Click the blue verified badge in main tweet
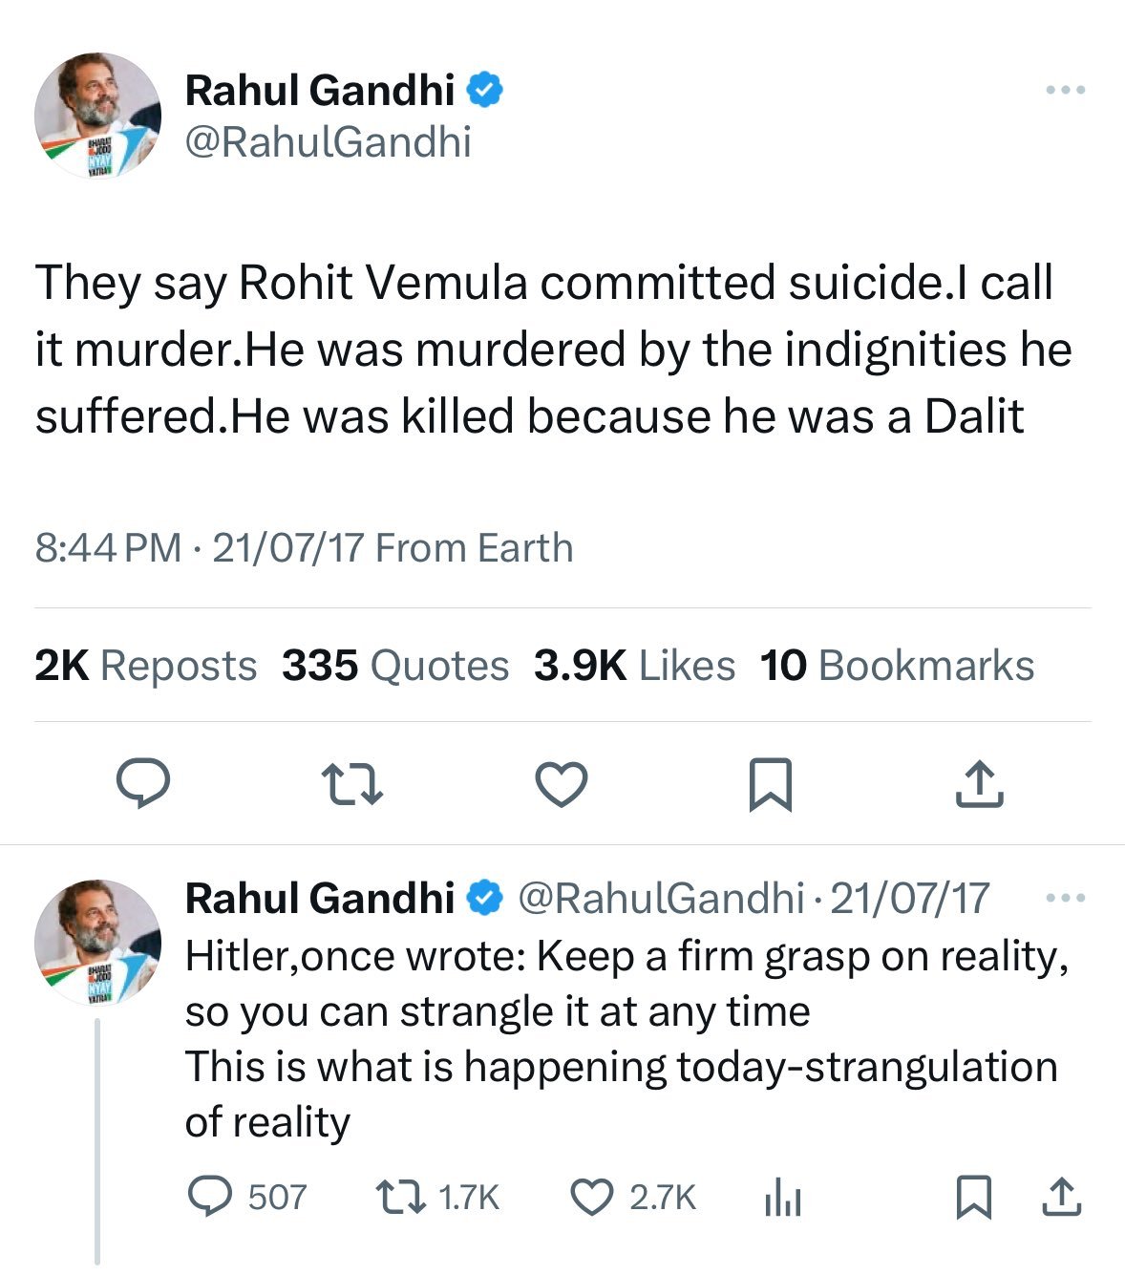Screen dimensions: 1125x1275 pyautogui.click(x=485, y=91)
